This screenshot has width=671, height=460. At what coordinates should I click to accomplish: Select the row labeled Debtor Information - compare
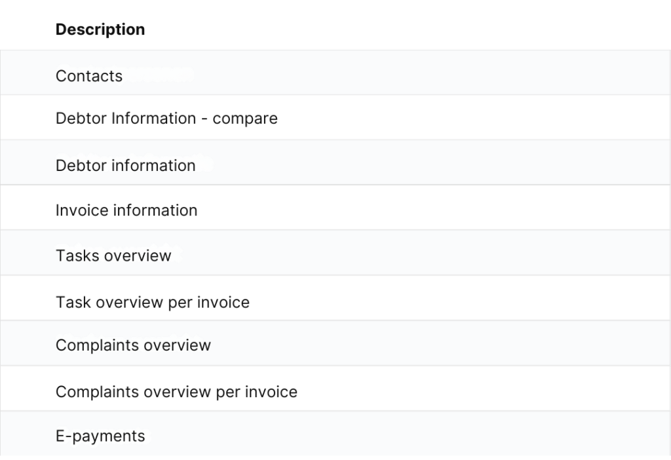click(393, 117)
